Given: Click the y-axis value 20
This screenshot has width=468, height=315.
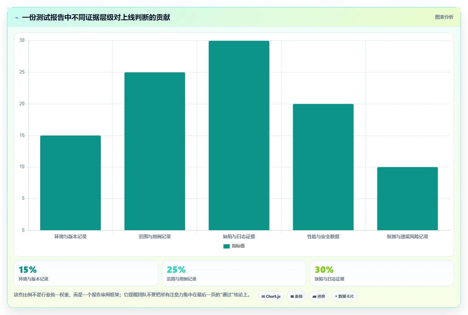Looking at the screenshot, I should 22,104.
